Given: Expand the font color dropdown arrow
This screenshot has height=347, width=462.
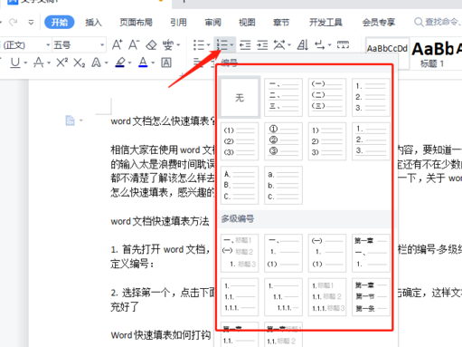Looking at the screenshot, I should tap(153, 63).
